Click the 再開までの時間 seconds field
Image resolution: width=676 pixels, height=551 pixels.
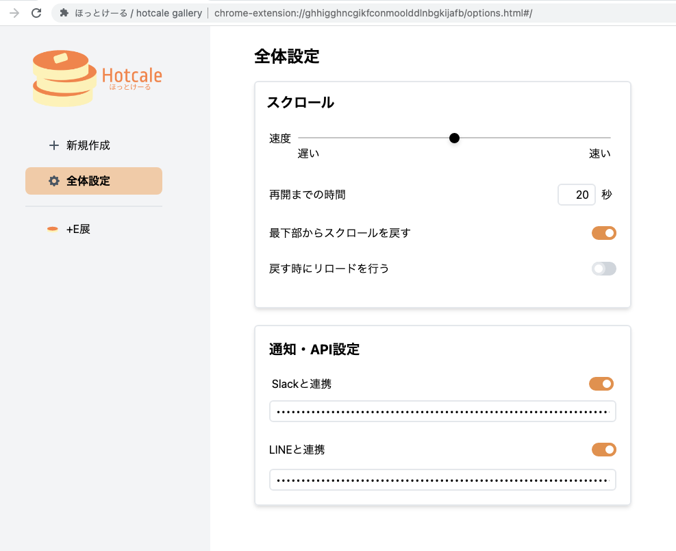(x=576, y=195)
